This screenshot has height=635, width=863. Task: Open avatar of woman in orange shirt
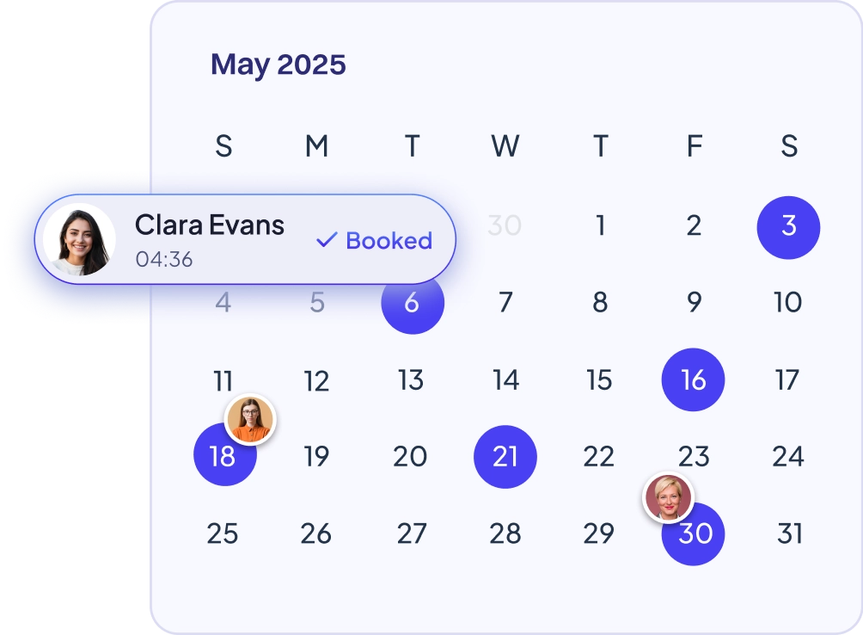[250, 419]
